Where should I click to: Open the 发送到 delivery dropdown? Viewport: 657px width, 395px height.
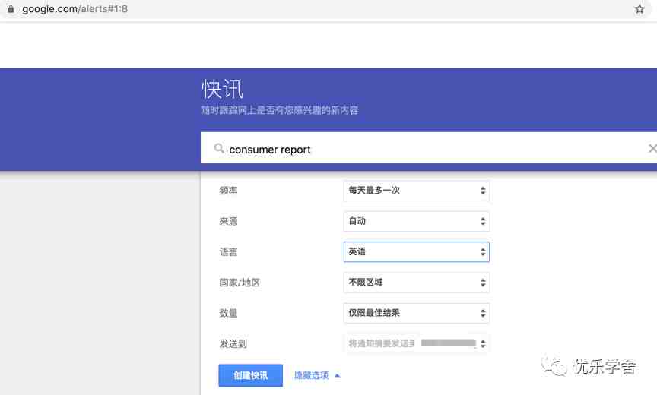(x=417, y=343)
